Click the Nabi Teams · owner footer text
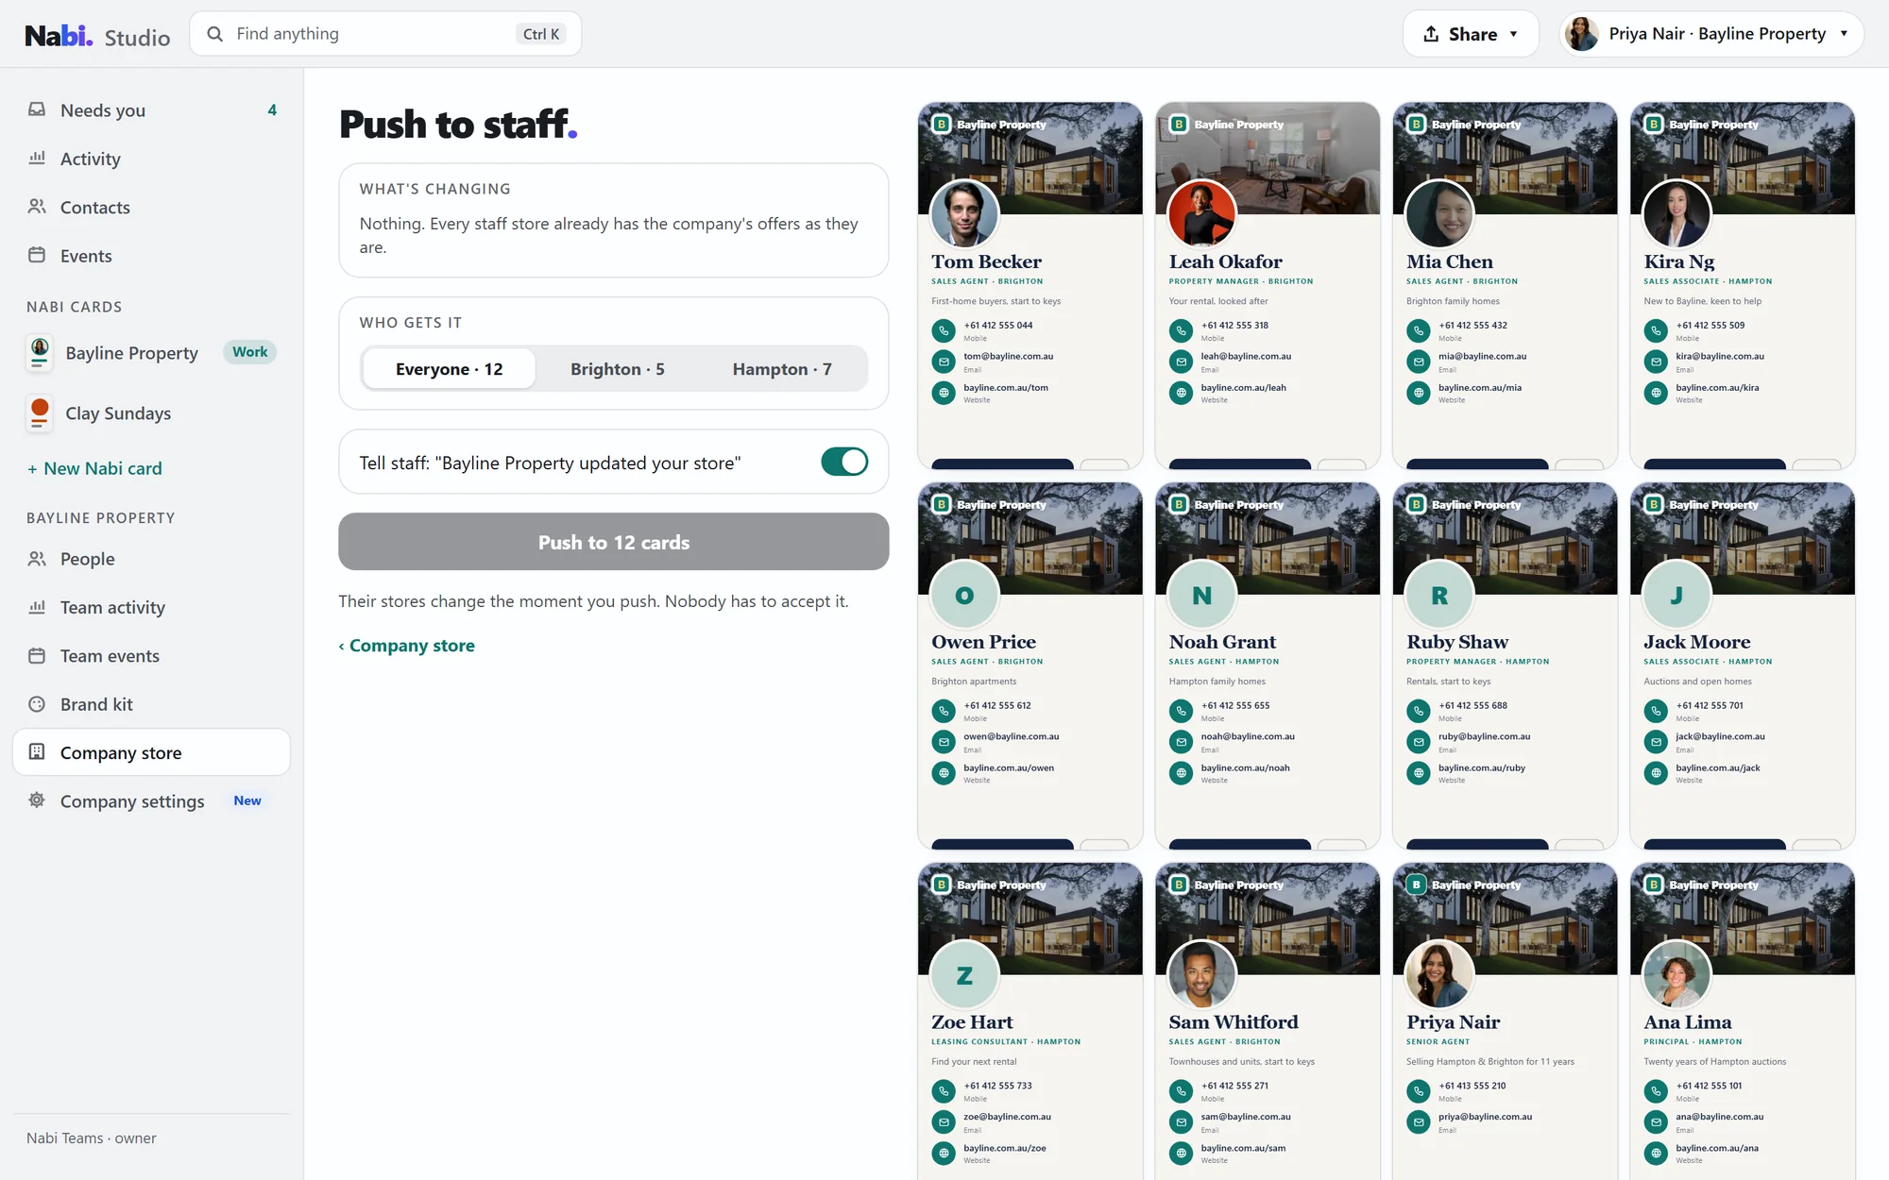This screenshot has width=1889, height=1180. coord(92,1138)
